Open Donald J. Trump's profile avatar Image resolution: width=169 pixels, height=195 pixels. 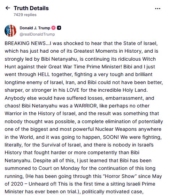[10, 31]
